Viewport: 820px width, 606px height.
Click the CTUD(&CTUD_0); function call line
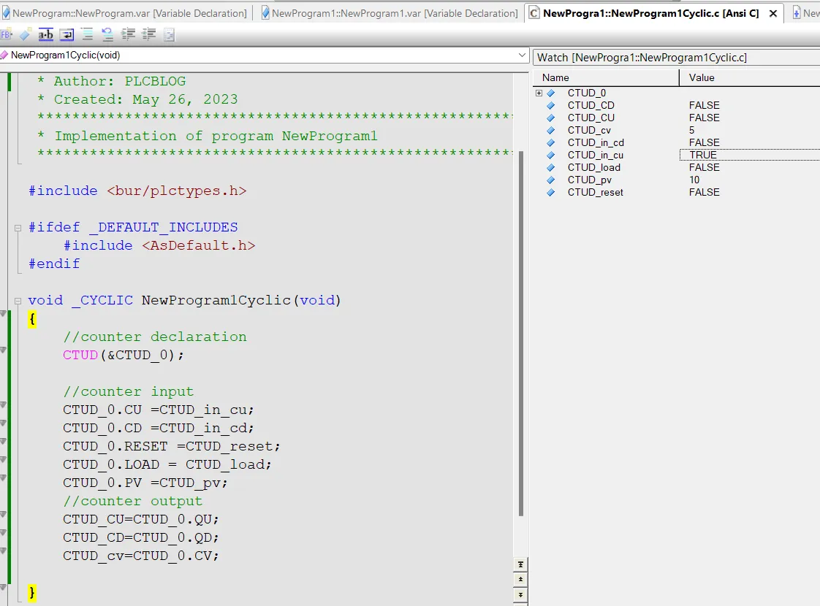123,356
